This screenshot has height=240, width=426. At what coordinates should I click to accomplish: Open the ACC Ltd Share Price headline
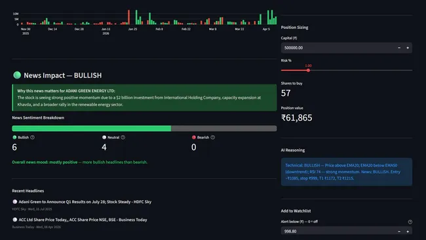pos(83,220)
